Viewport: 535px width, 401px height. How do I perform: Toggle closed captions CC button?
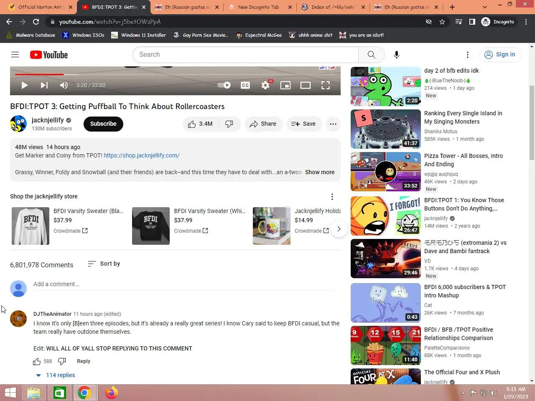point(245,85)
